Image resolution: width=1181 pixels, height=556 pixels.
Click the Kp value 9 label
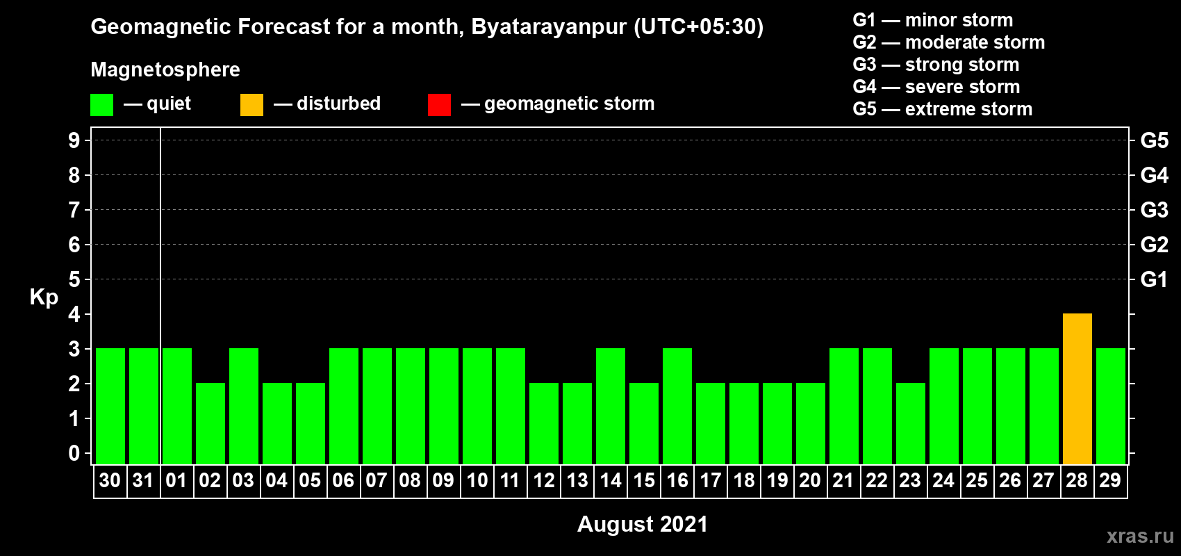74,140
